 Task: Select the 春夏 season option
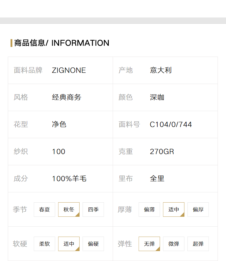[44, 210]
